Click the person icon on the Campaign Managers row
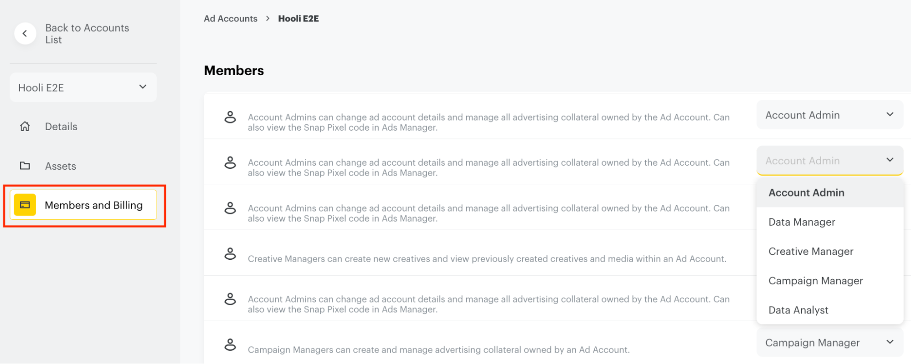The width and height of the screenshot is (911, 364). coord(230,345)
